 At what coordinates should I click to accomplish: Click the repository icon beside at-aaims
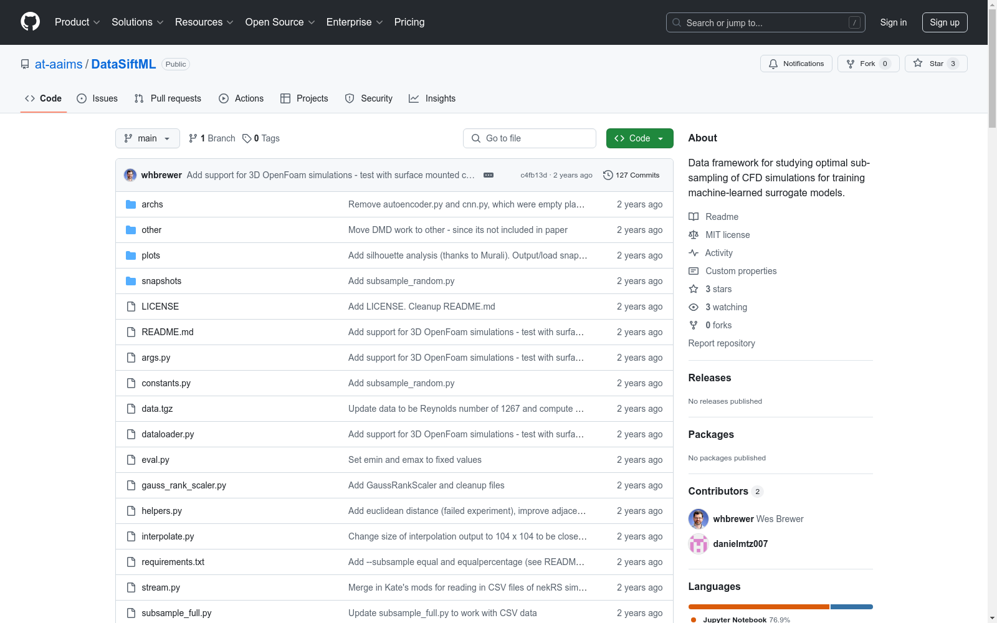pyautogui.click(x=25, y=64)
